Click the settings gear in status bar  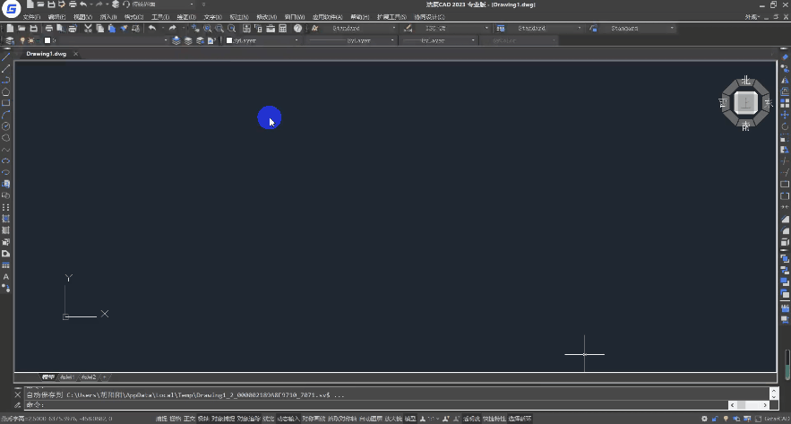pyautogui.click(x=704, y=419)
